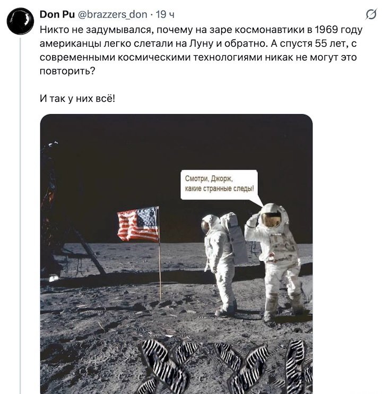Click the tweet's first text paragraph
Screen dimensions: 382x394
click(201, 50)
